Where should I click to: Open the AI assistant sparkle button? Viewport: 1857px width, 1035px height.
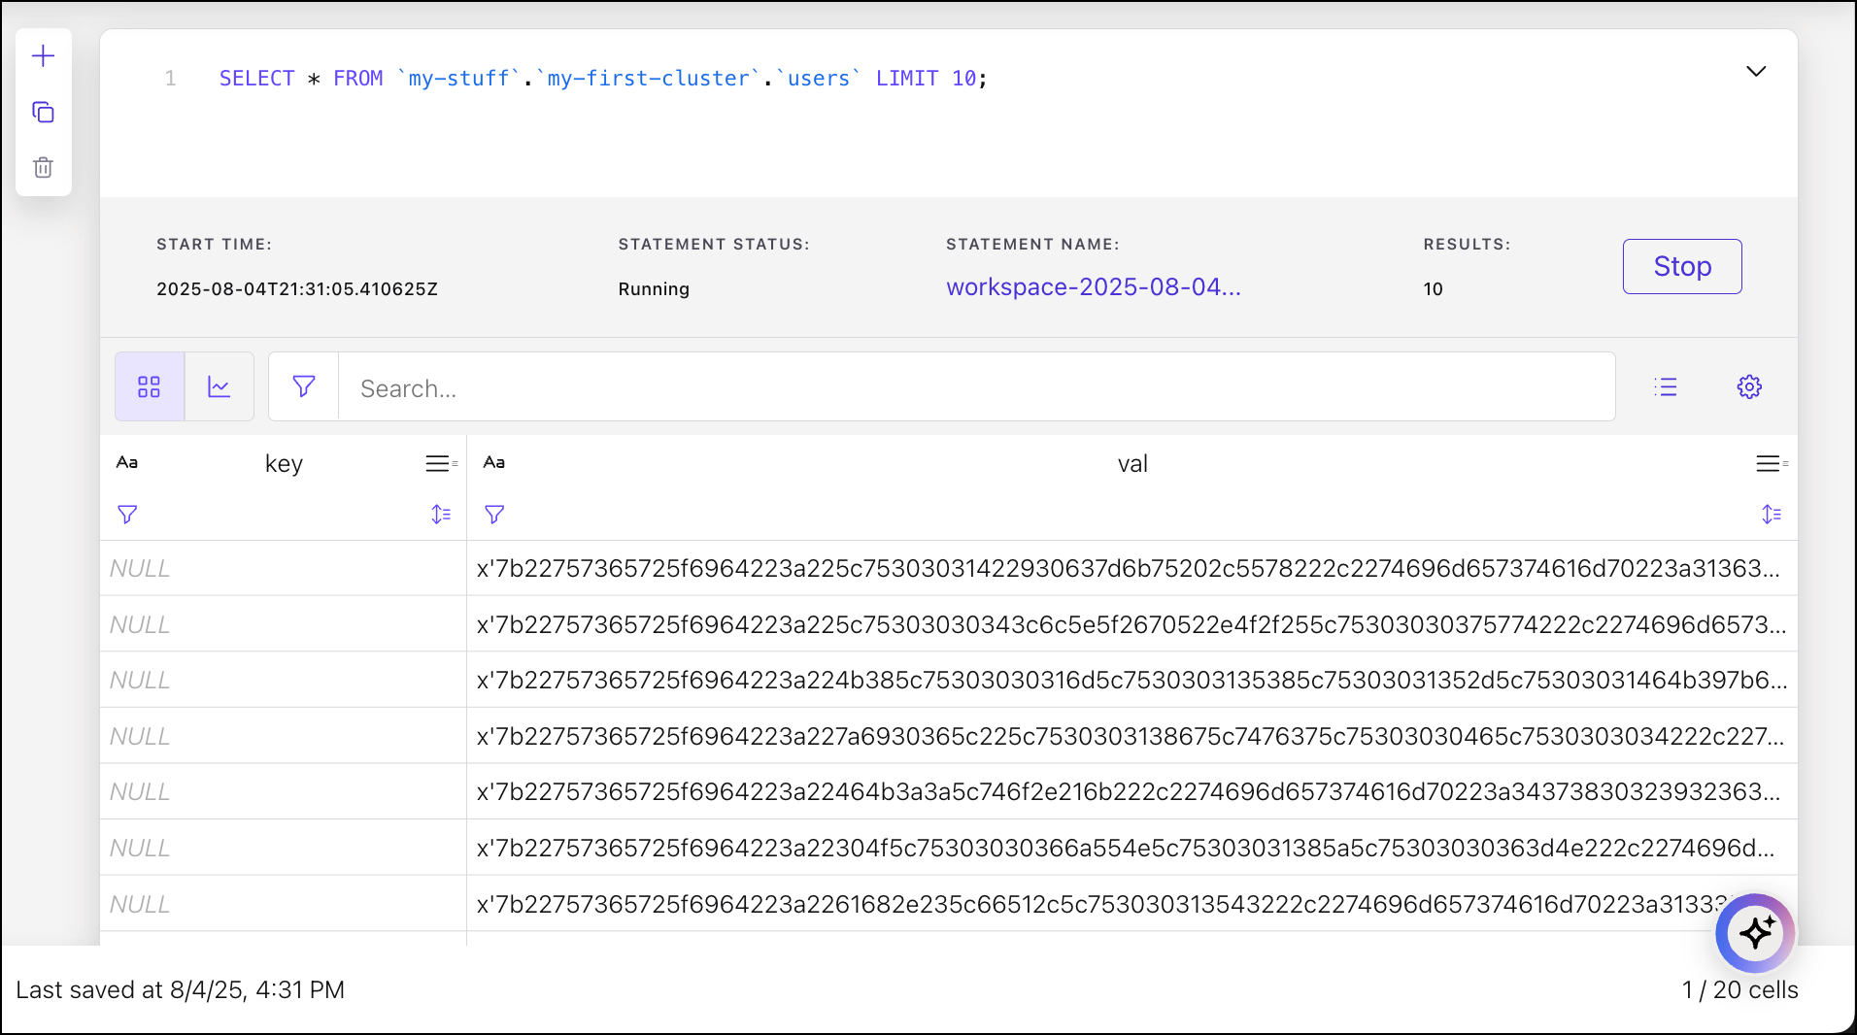pos(1755,933)
